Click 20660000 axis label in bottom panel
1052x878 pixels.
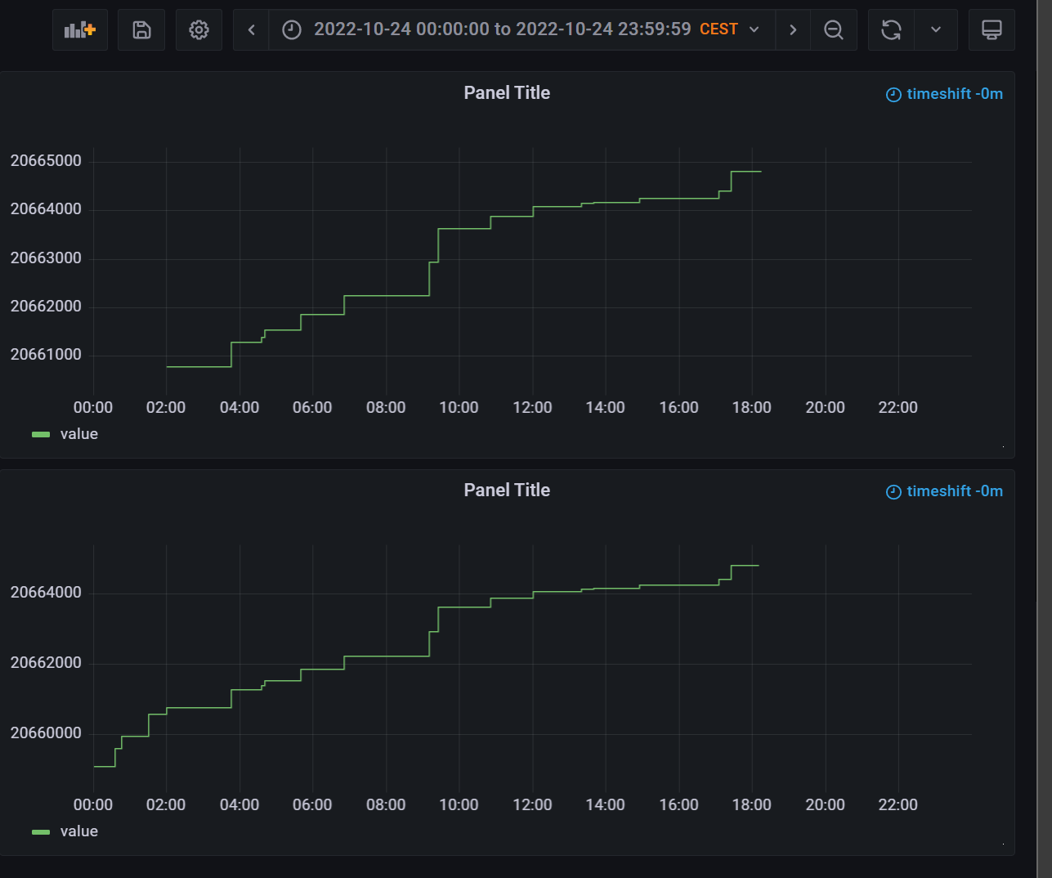tap(46, 733)
